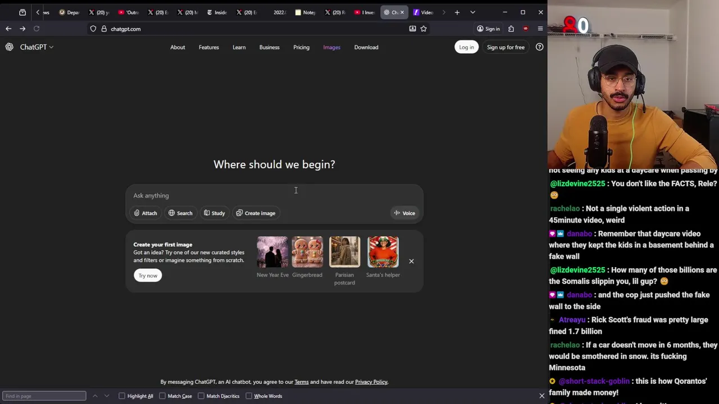The width and height of the screenshot is (719, 404).
Task: Open the Pricing menu item
Action: pos(301,47)
